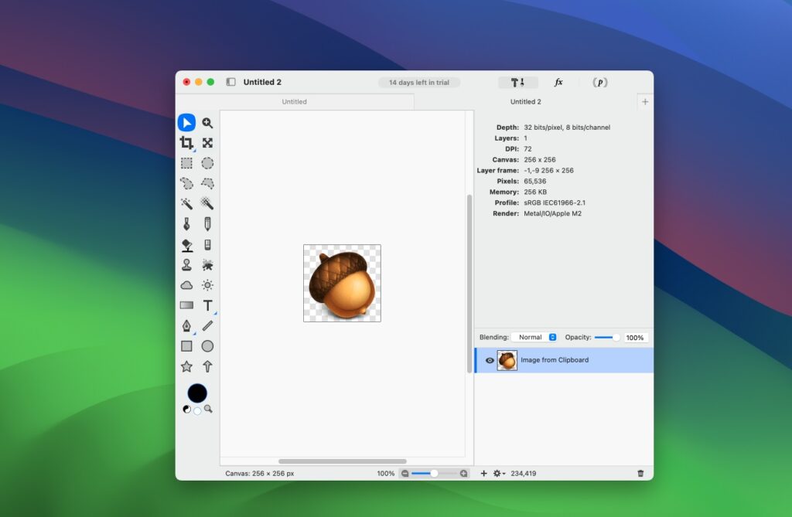Select the rectangular selection tool
This screenshot has width=792, height=517.
186,163
